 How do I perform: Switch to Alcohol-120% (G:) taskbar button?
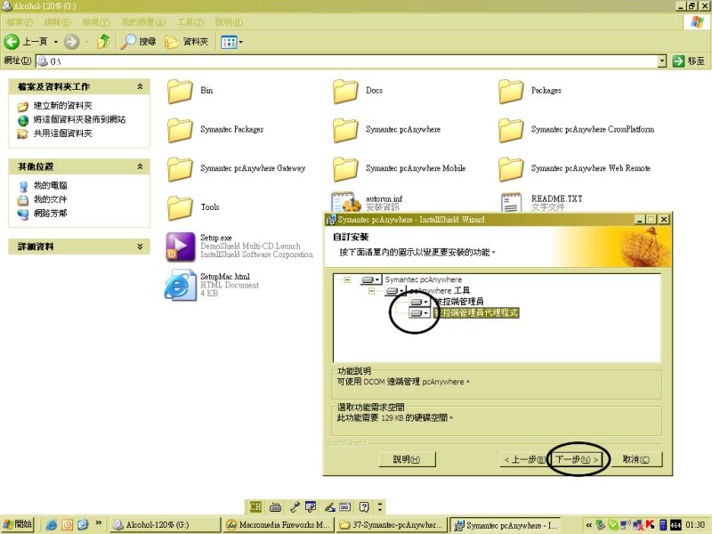[166, 525]
